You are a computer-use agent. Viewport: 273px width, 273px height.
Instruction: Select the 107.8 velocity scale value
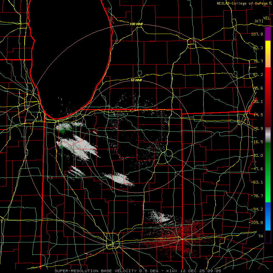[x=257, y=34]
